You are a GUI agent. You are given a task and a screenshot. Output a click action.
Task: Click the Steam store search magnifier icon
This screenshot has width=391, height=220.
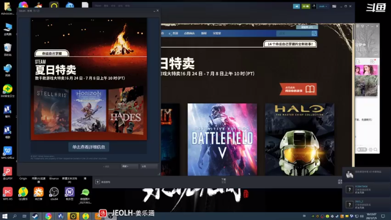coord(314,33)
